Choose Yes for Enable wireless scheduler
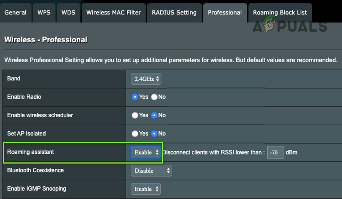Image resolution: width=342 pixels, height=199 pixels. pyautogui.click(x=135, y=115)
